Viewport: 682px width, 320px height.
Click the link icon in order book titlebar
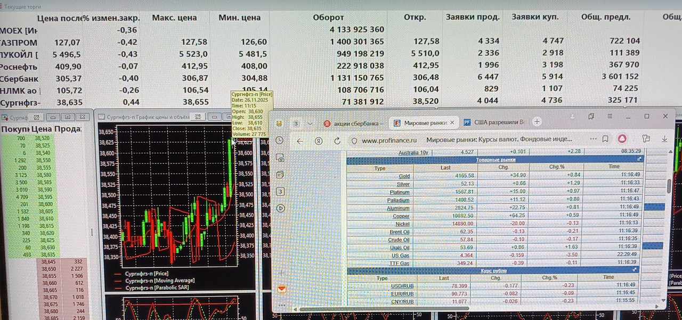pyautogui.click(x=37, y=117)
